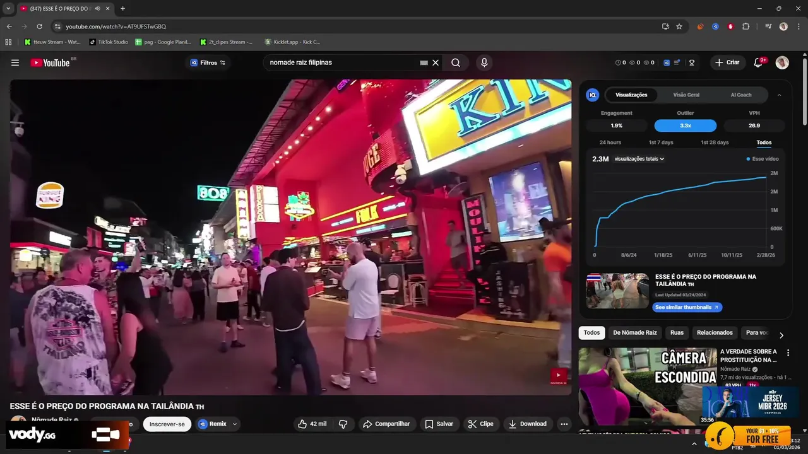Download the video

[x=528, y=424]
